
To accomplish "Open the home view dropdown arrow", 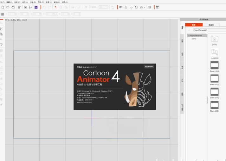I will pos(145,8).
